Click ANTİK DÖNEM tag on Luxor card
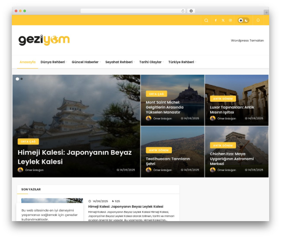This screenshot has width=281, height=238. [x=223, y=98]
